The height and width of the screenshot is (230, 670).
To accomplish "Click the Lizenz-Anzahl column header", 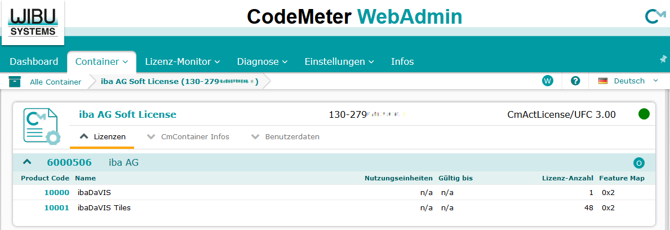I will (567, 178).
